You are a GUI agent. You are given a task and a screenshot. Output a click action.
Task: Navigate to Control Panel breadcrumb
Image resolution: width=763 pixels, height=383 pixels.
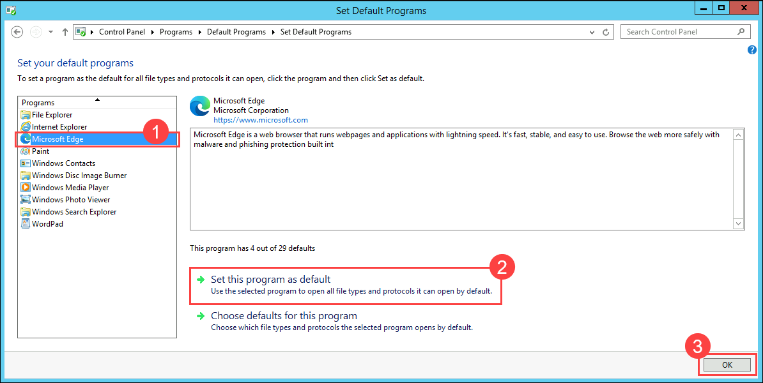tap(122, 31)
